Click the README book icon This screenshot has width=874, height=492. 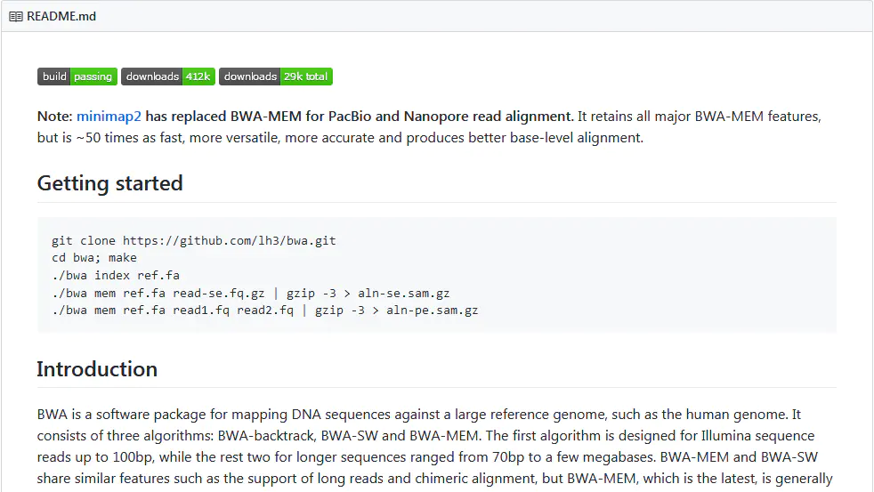[x=16, y=17]
